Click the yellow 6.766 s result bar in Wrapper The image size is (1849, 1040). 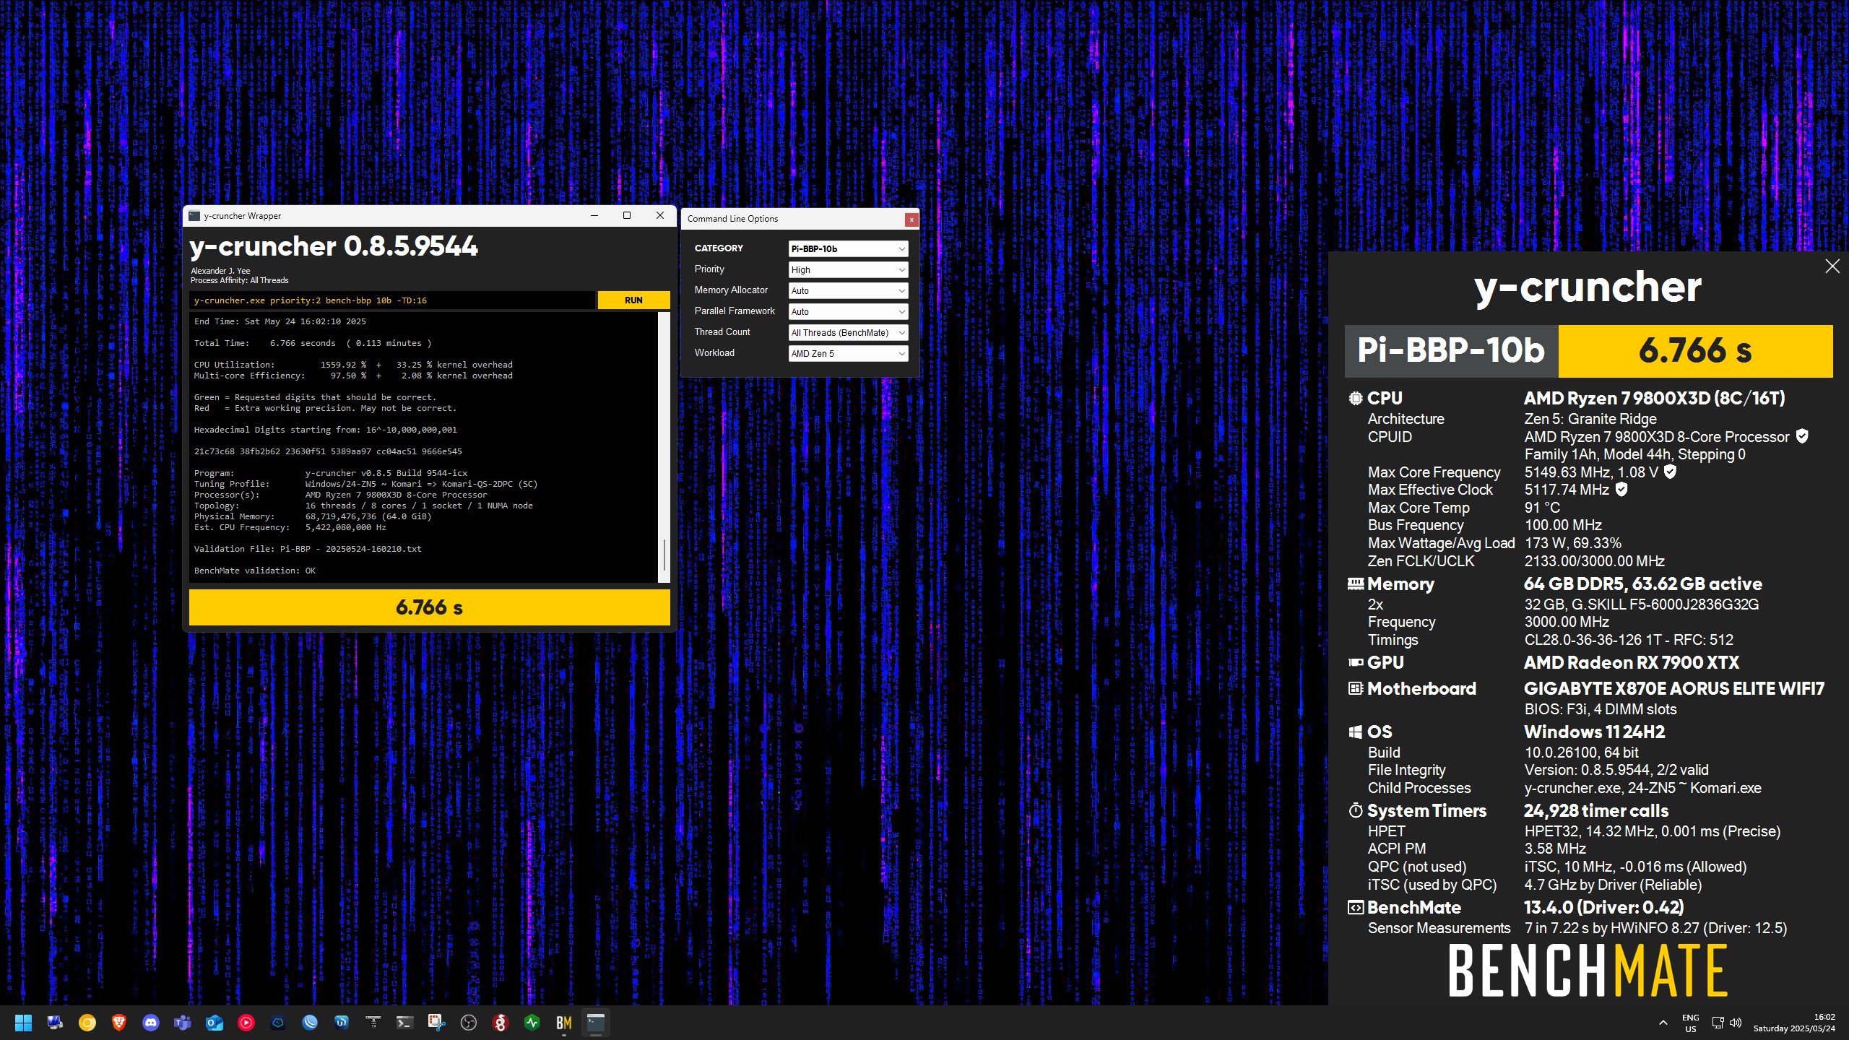[429, 607]
